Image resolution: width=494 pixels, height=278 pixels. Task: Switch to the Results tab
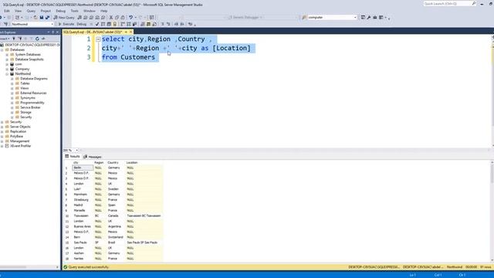pos(73,157)
